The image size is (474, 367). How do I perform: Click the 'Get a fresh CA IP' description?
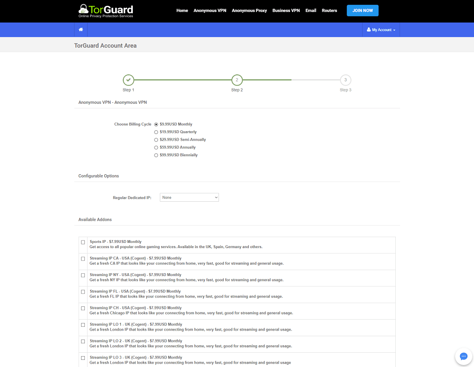click(186, 264)
